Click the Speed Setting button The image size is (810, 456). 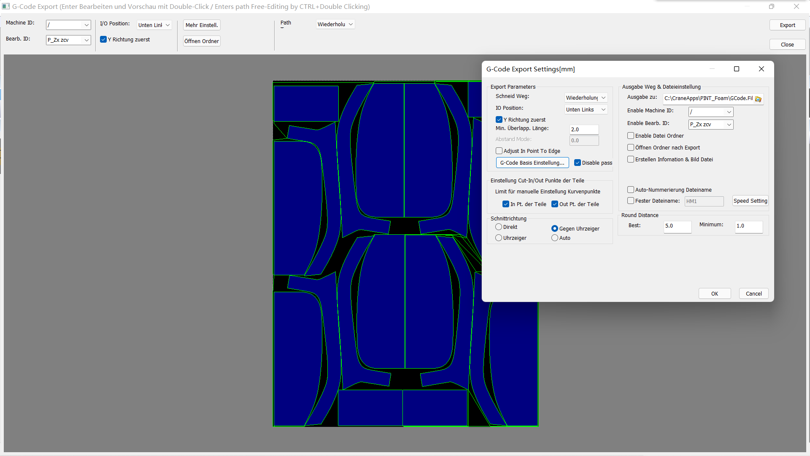point(750,201)
